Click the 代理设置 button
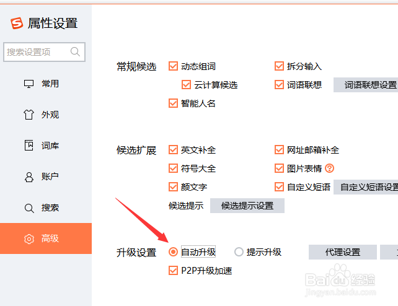 tap(343, 252)
